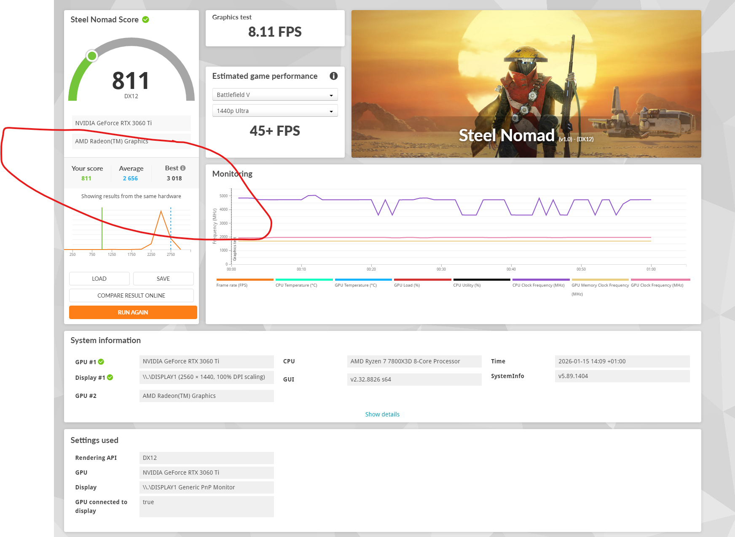Open the 1440p Ultra resolution dropdown
Screen dimensions: 735x537
(x=275, y=111)
